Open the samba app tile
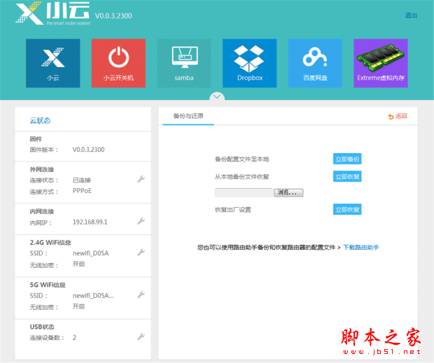 point(184,64)
